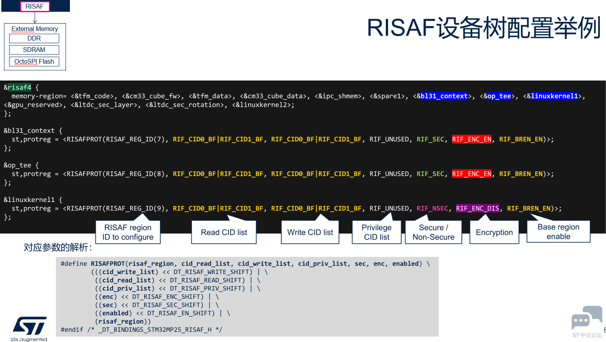
Task: Click the Read CID list callout
Action: tap(224, 232)
